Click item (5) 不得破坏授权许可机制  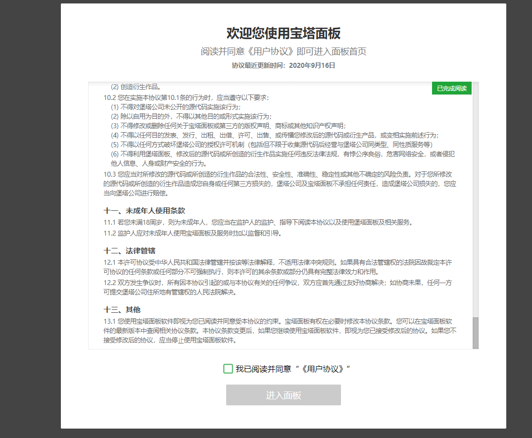click(x=272, y=145)
